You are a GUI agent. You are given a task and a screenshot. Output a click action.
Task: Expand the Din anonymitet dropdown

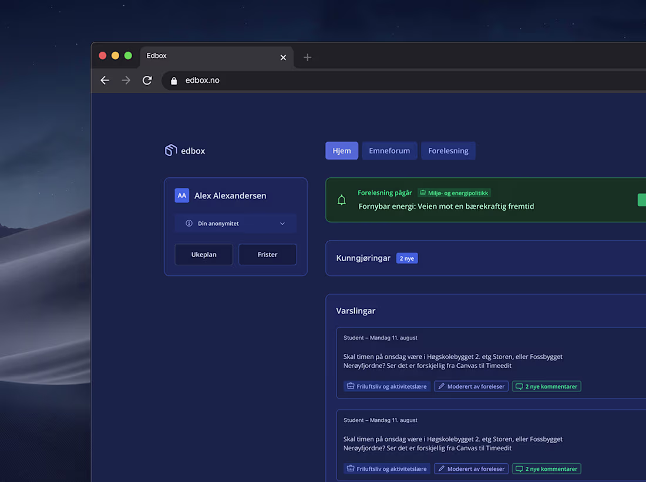tap(235, 223)
